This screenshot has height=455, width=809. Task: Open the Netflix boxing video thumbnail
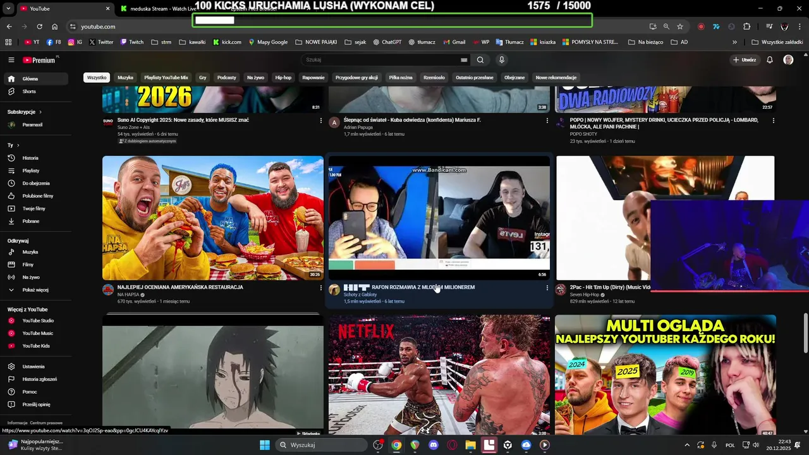pos(439,375)
